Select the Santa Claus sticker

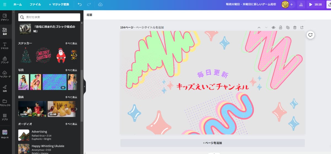coord(61,55)
